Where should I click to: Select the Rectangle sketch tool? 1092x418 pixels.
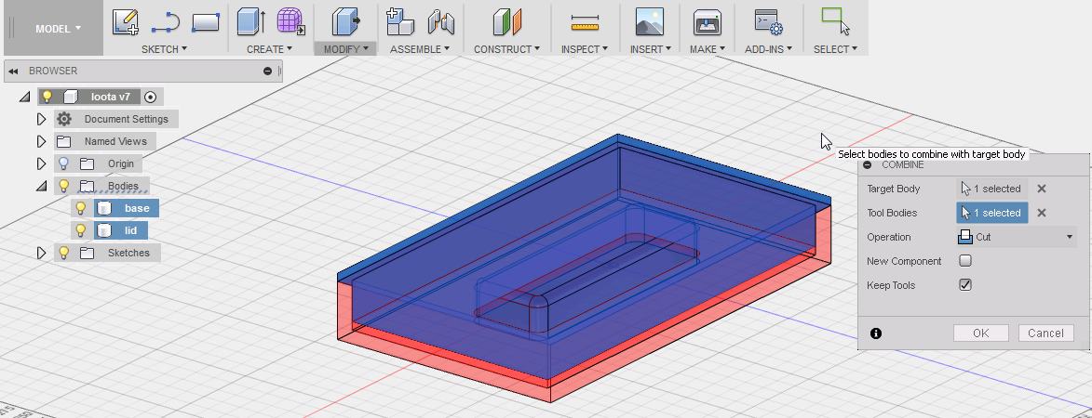(206, 22)
